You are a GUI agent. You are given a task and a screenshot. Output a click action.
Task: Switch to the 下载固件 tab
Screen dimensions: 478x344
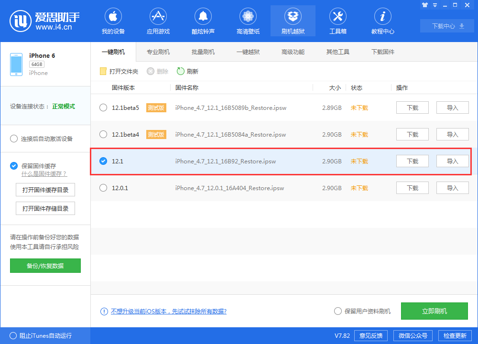[x=383, y=52]
